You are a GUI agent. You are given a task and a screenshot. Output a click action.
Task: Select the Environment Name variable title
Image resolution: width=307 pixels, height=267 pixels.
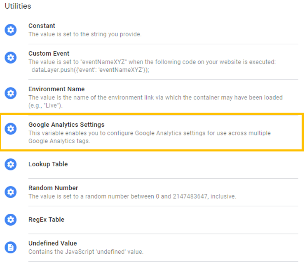click(56, 89)
